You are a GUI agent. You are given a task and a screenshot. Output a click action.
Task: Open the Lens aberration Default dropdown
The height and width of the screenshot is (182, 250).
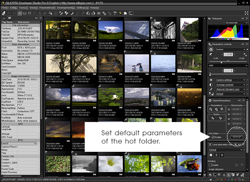tap(226, 150)
